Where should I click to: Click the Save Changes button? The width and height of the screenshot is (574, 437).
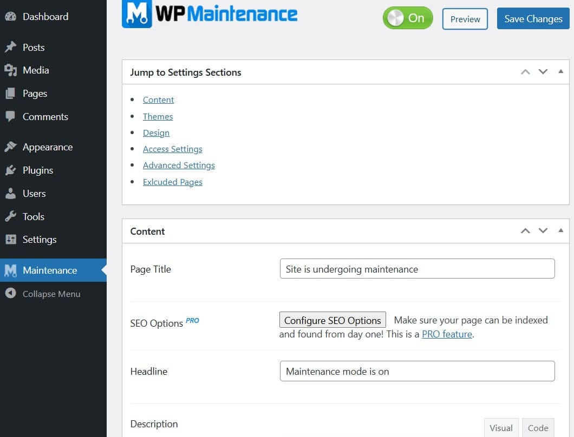533,18
